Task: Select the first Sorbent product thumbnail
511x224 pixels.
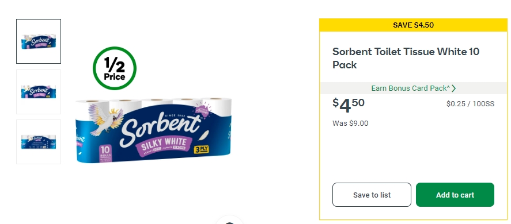Action: pos(39,41)
